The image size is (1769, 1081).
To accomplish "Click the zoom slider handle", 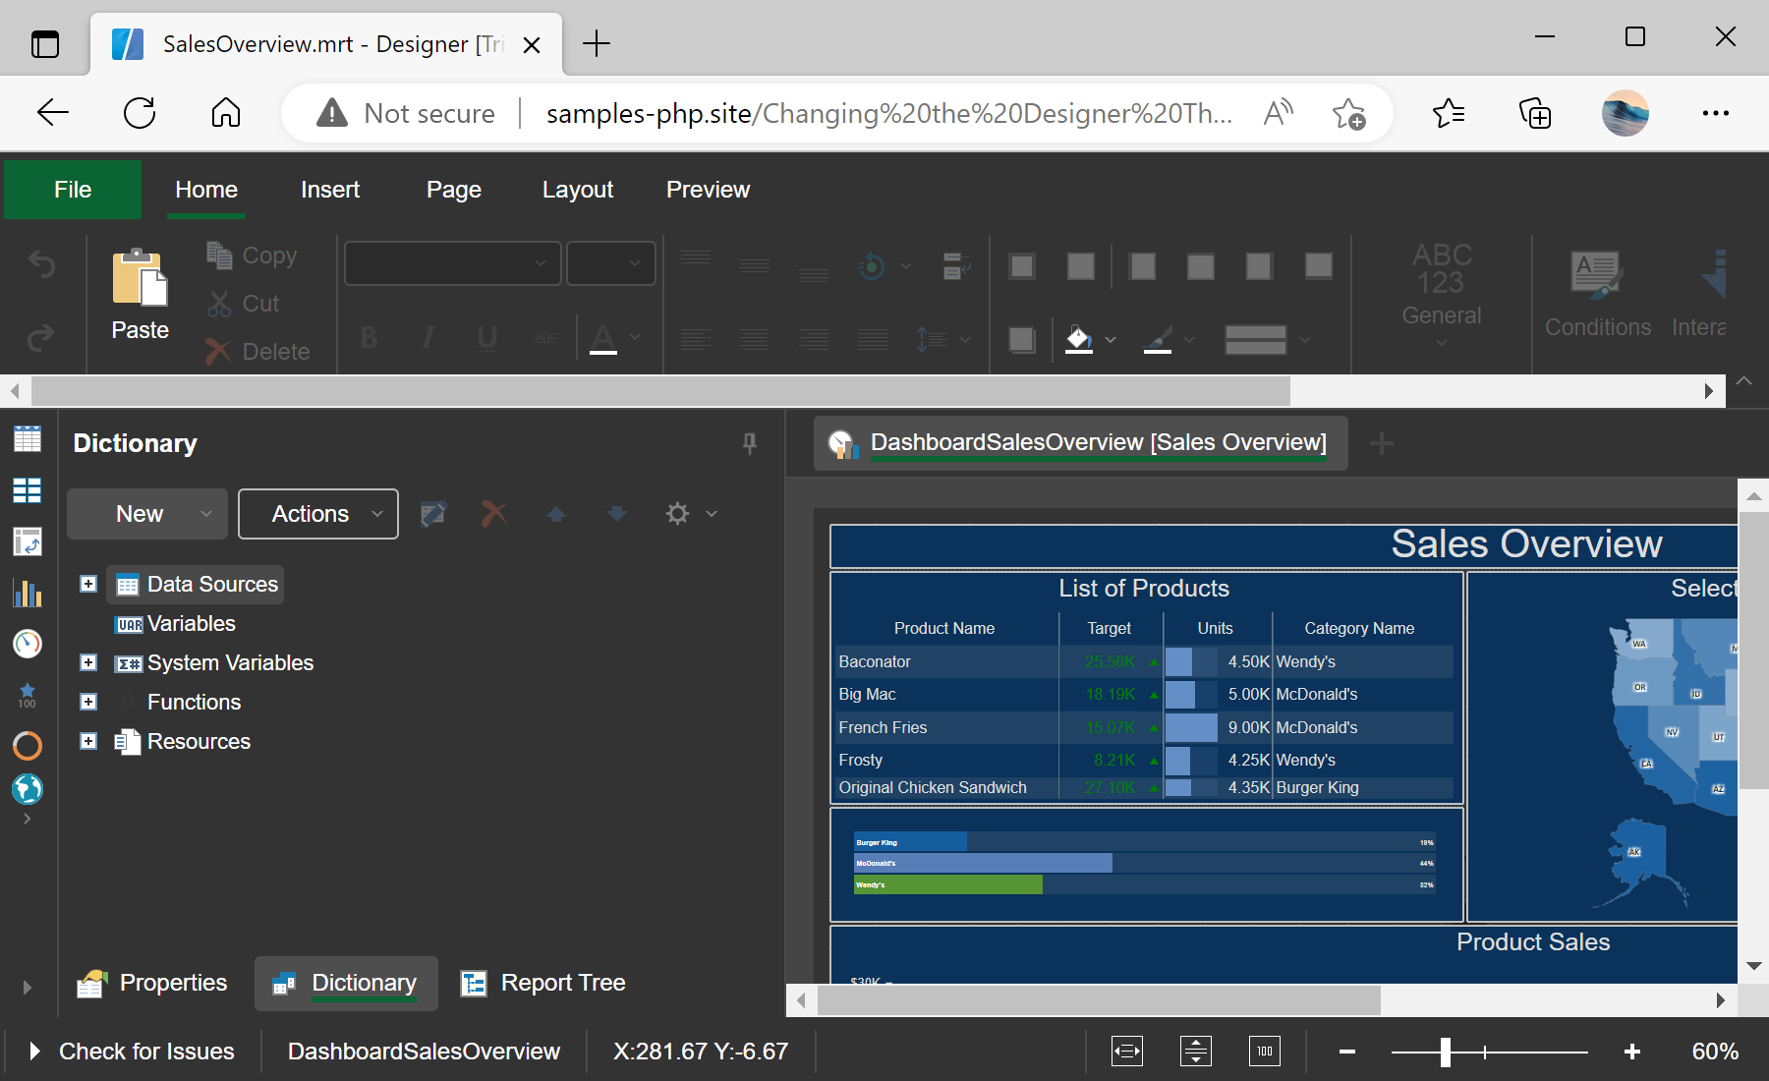I will 1446,1052.
